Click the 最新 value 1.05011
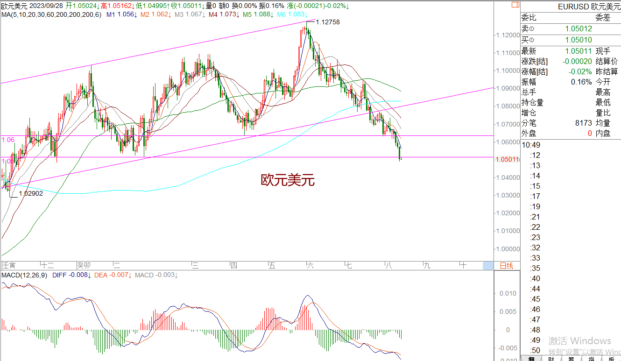This screenshot has height=361, width=621. [x=578, y=51]
